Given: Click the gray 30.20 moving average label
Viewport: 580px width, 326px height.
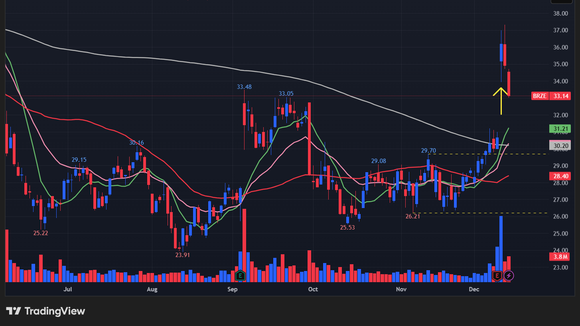Looking at the screenshot, I should [x=560, y=146].
